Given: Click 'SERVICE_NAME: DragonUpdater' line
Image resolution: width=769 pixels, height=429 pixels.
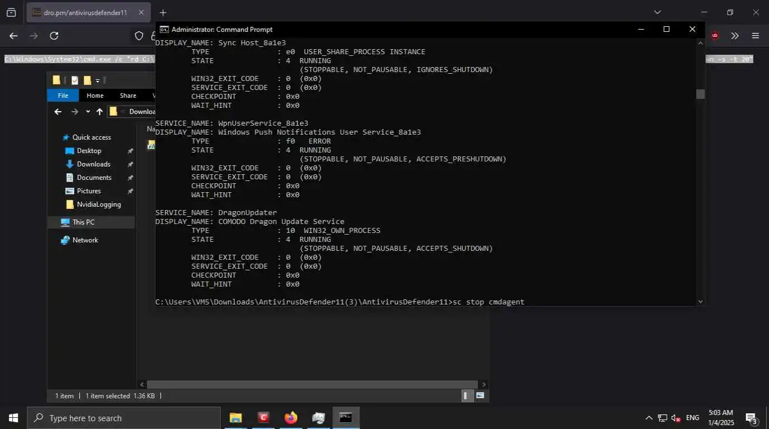Looking at the screenshot, I should (x=216, y=212).
